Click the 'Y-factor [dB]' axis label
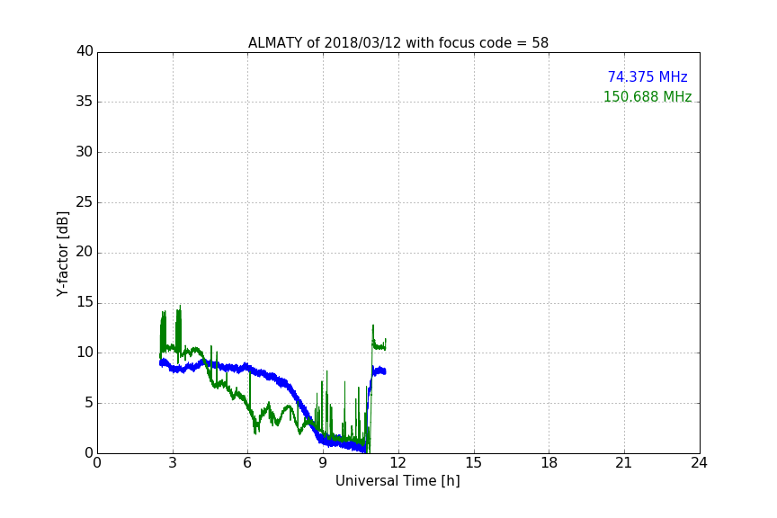Image resolution: width=777 pixels, height=518 pixels. click(62, 254)
